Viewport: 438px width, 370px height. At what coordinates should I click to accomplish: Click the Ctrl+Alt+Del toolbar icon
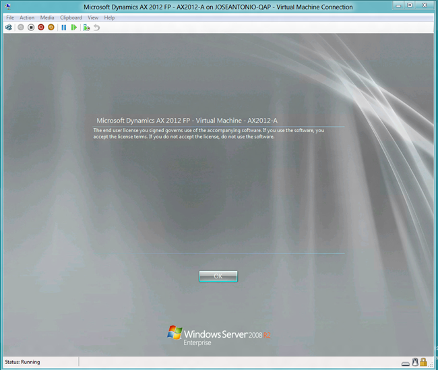(x=8, y=28)
